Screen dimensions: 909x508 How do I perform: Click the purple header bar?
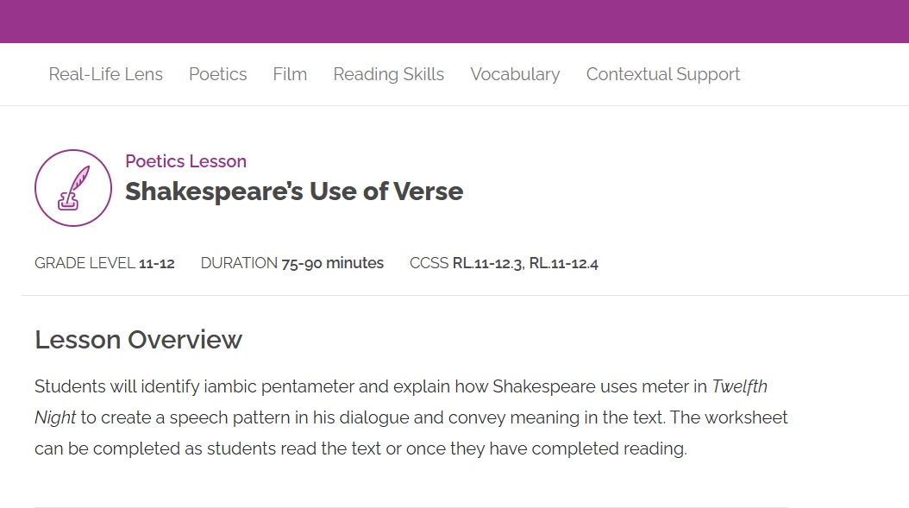454,22
